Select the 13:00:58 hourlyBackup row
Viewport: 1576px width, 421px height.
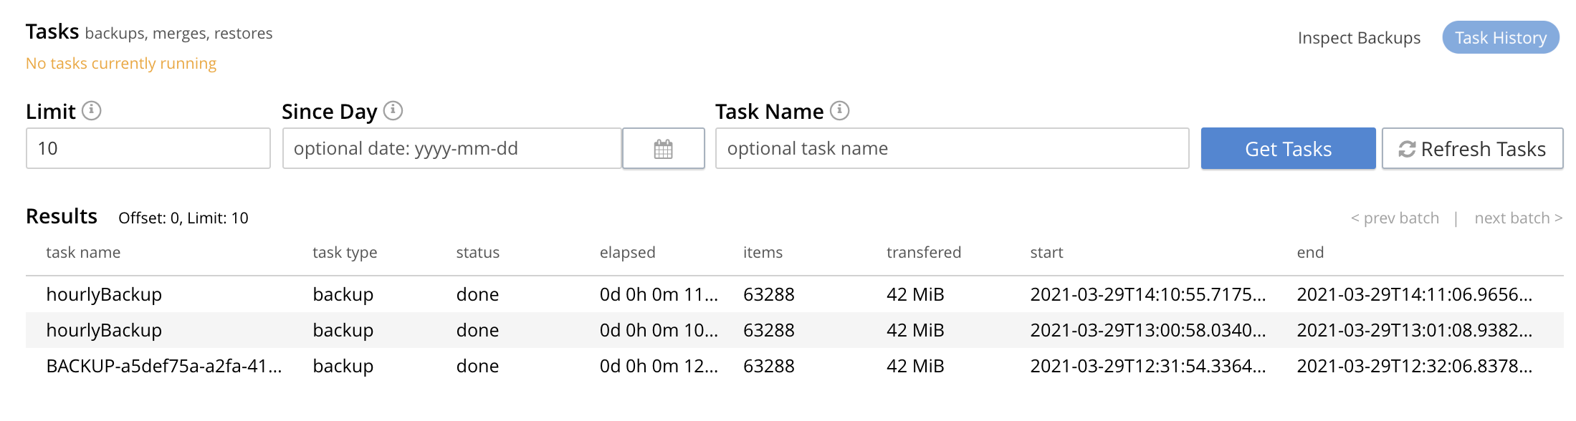[104, 330]
